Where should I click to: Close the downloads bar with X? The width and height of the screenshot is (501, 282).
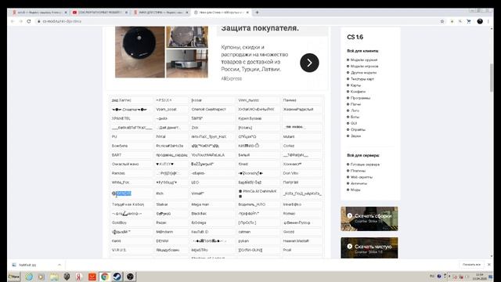pyautogui.click(x=489, y=265)
